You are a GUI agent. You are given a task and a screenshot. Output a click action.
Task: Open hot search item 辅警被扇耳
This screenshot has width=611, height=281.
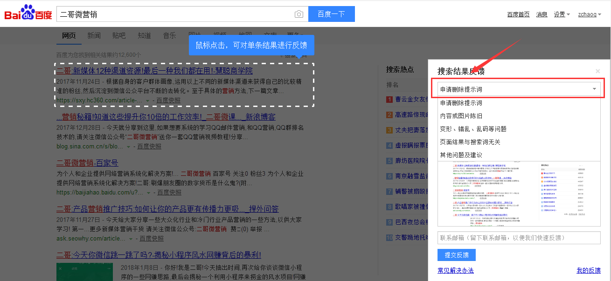(411, 191)
